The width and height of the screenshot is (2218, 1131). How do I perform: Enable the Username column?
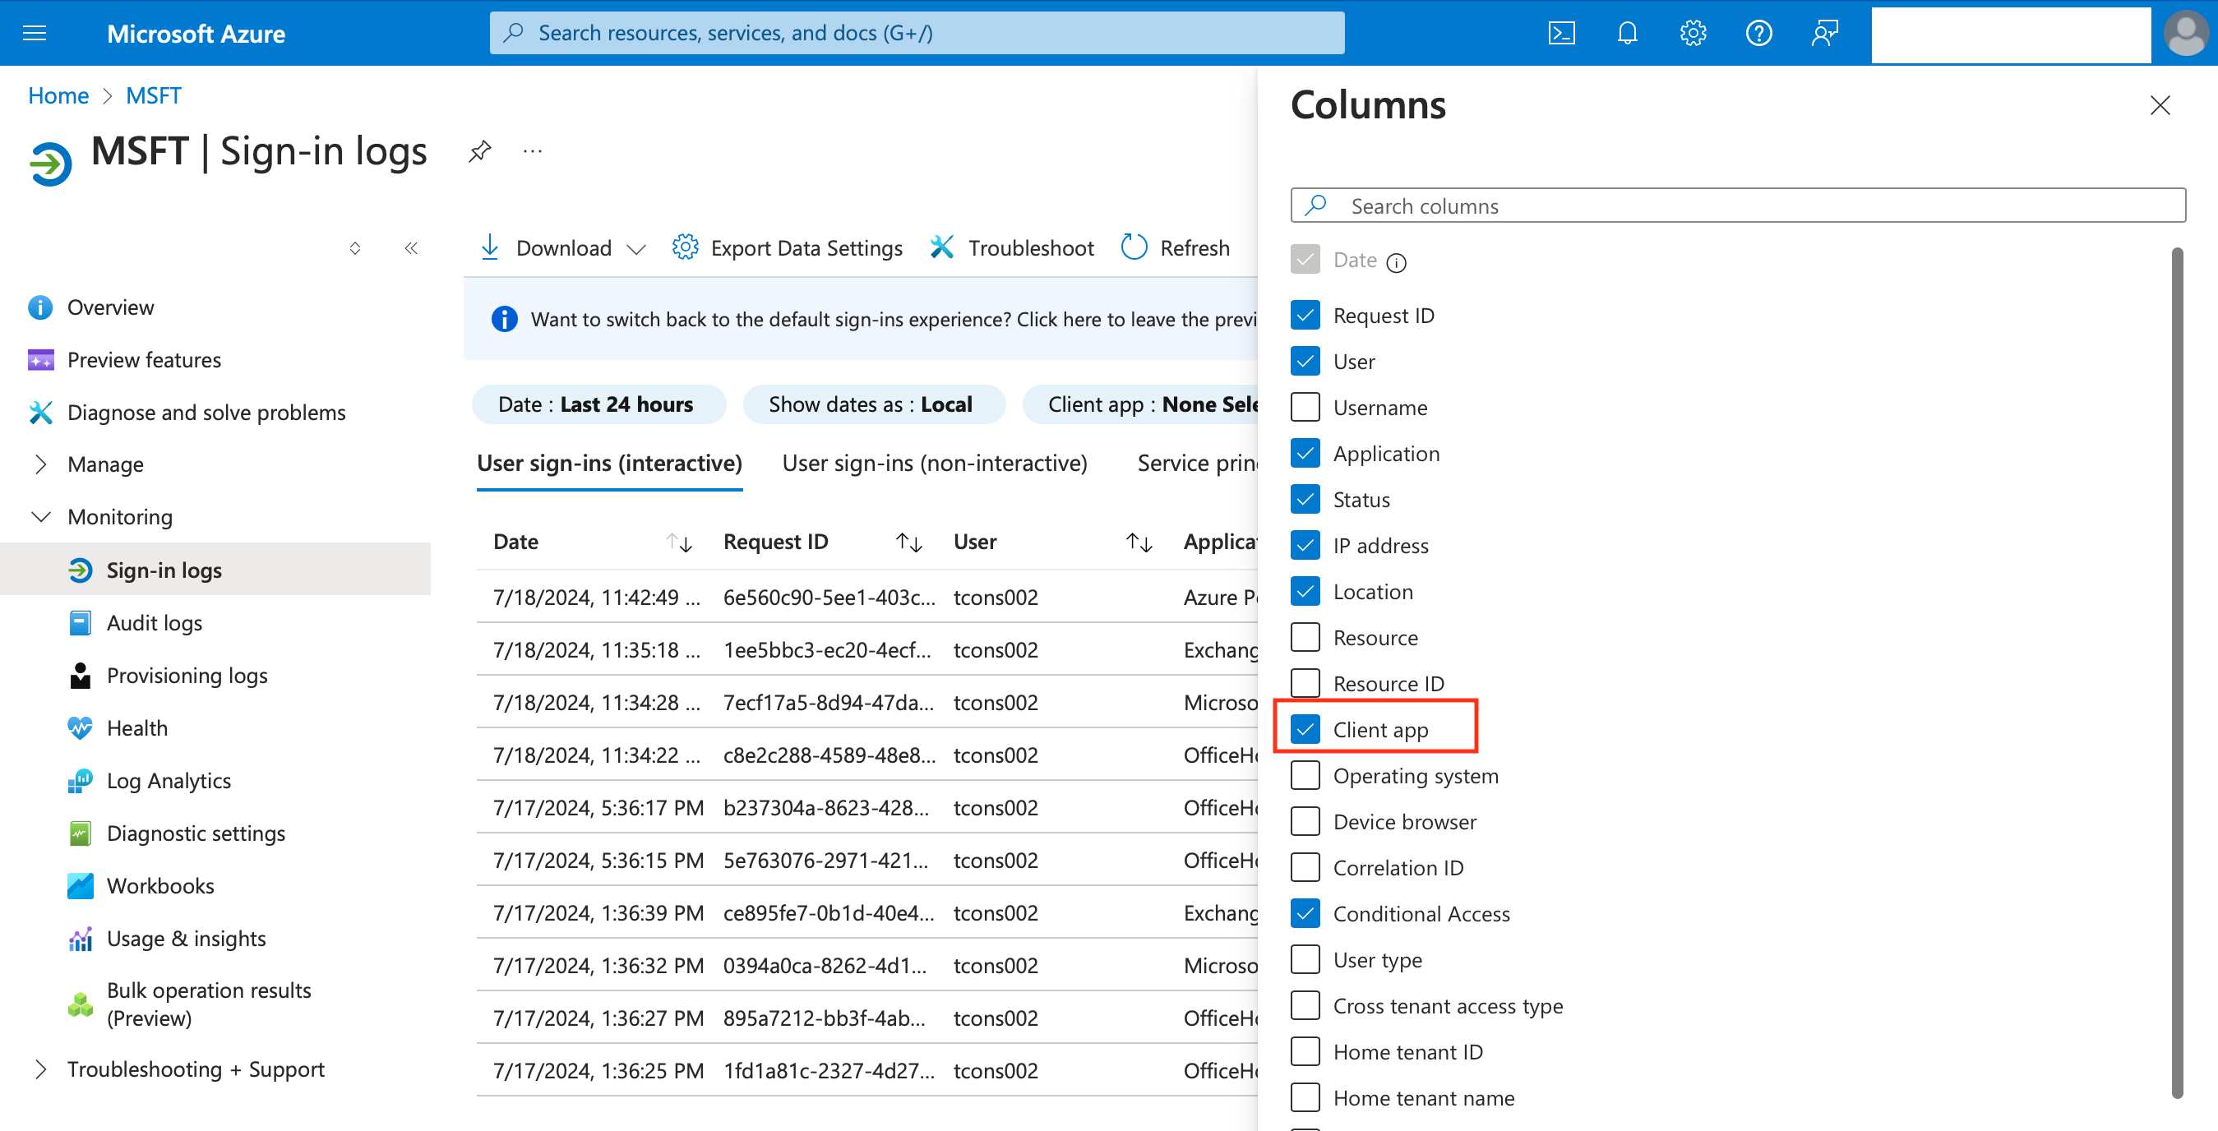click(1305, 407)
